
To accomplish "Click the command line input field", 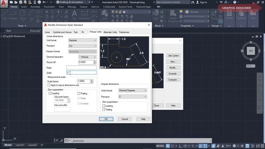I will (138, 141).
